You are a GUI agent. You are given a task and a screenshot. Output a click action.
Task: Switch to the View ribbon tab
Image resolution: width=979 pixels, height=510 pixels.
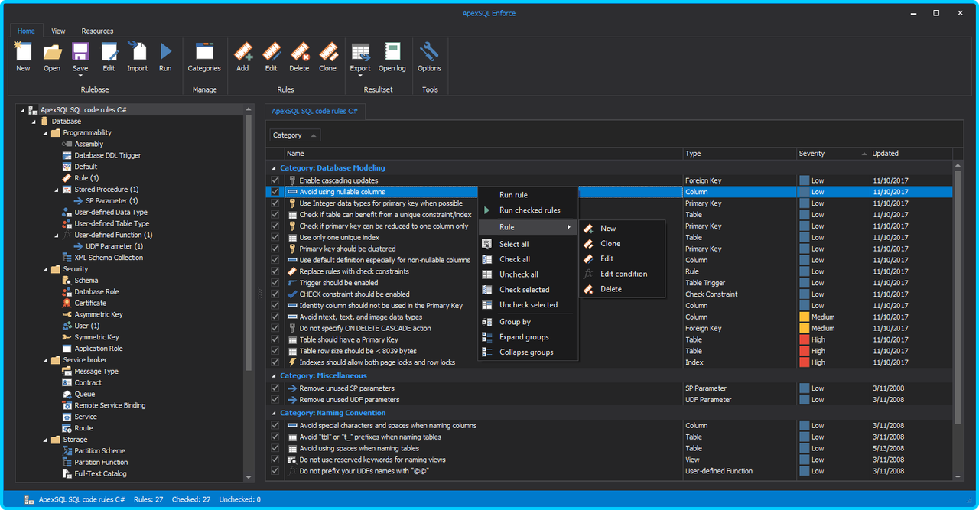(58, 31)
